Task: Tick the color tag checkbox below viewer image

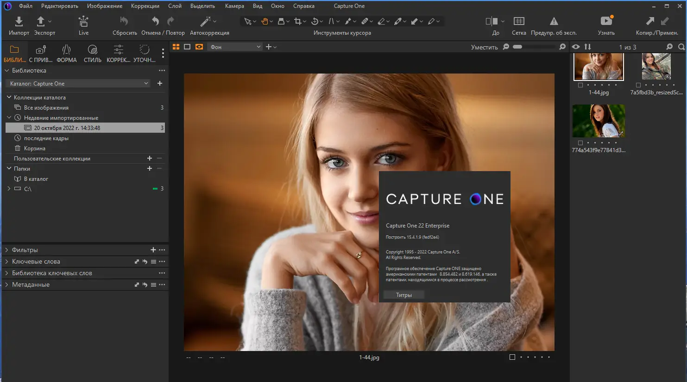Action: click(x=512, y=357)
